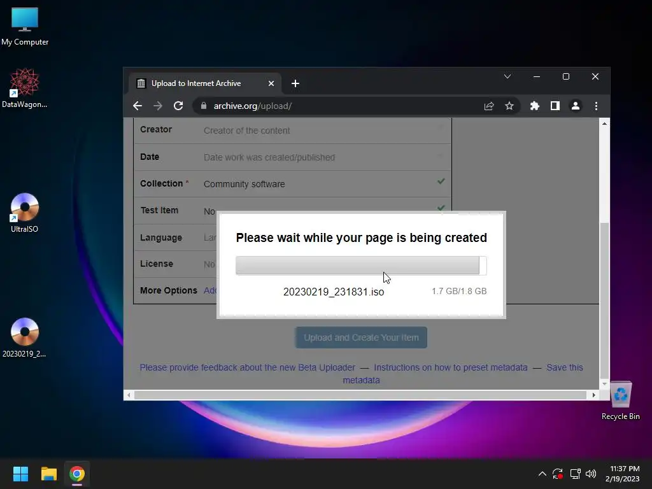Click 'Please wait while your page' heading
This screenshot has height=489, width=652.
point(362,237)
